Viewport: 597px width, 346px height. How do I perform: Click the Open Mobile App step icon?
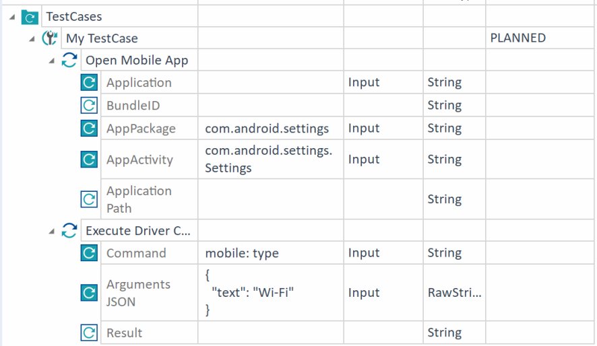pos(69,61)
